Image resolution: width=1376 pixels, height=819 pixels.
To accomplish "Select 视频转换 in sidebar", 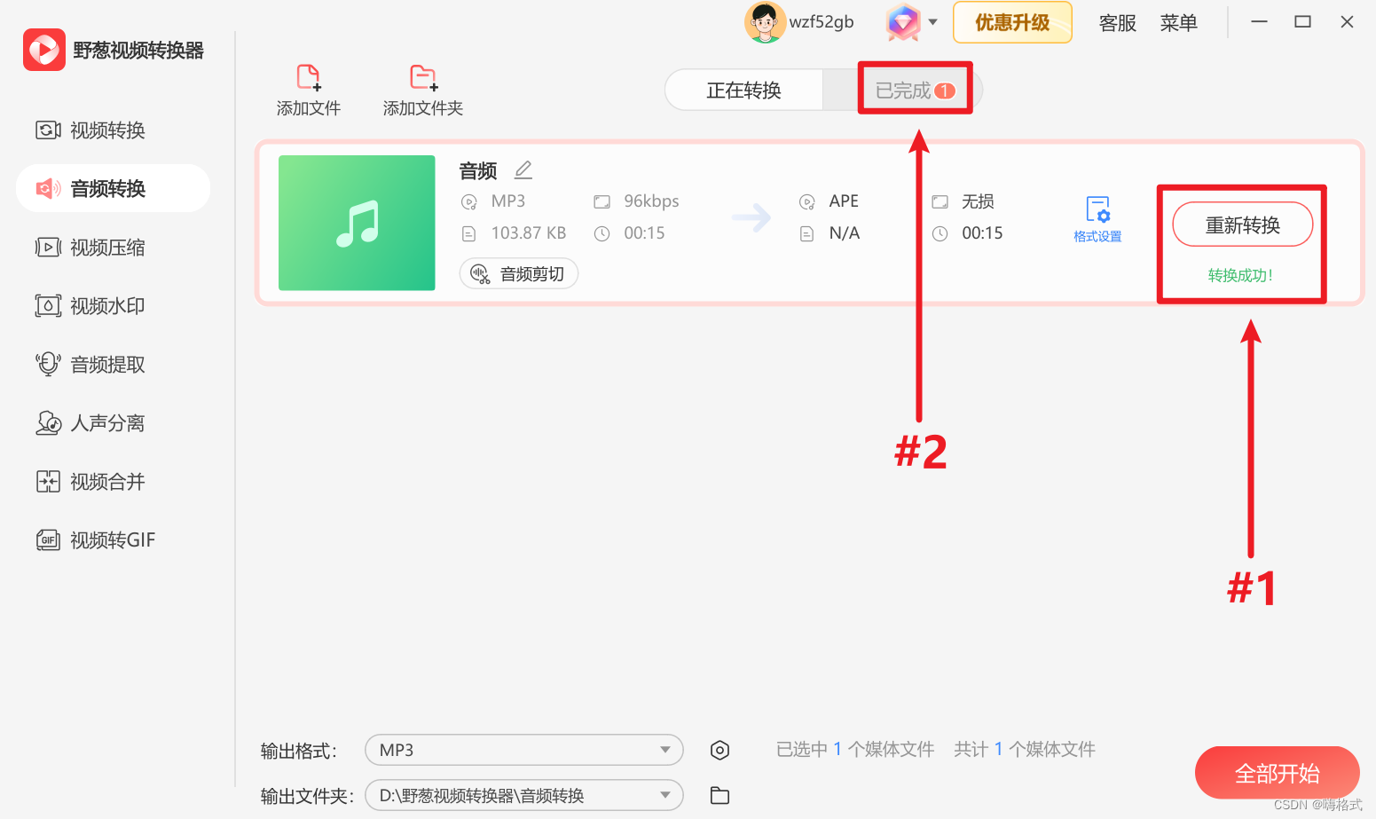I will click(x=113, y=130).
